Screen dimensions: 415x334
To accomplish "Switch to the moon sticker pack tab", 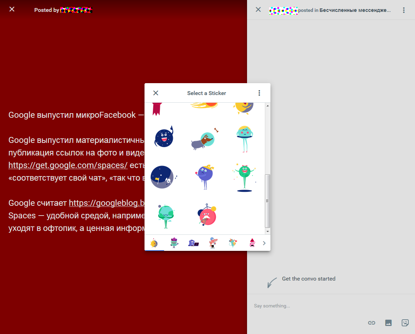I will 154,242.
